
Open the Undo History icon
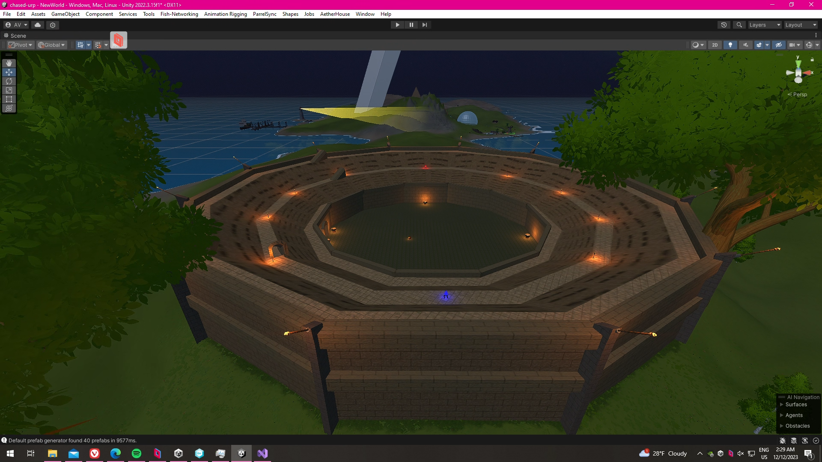pyautogui.click(x=724, y=25)
